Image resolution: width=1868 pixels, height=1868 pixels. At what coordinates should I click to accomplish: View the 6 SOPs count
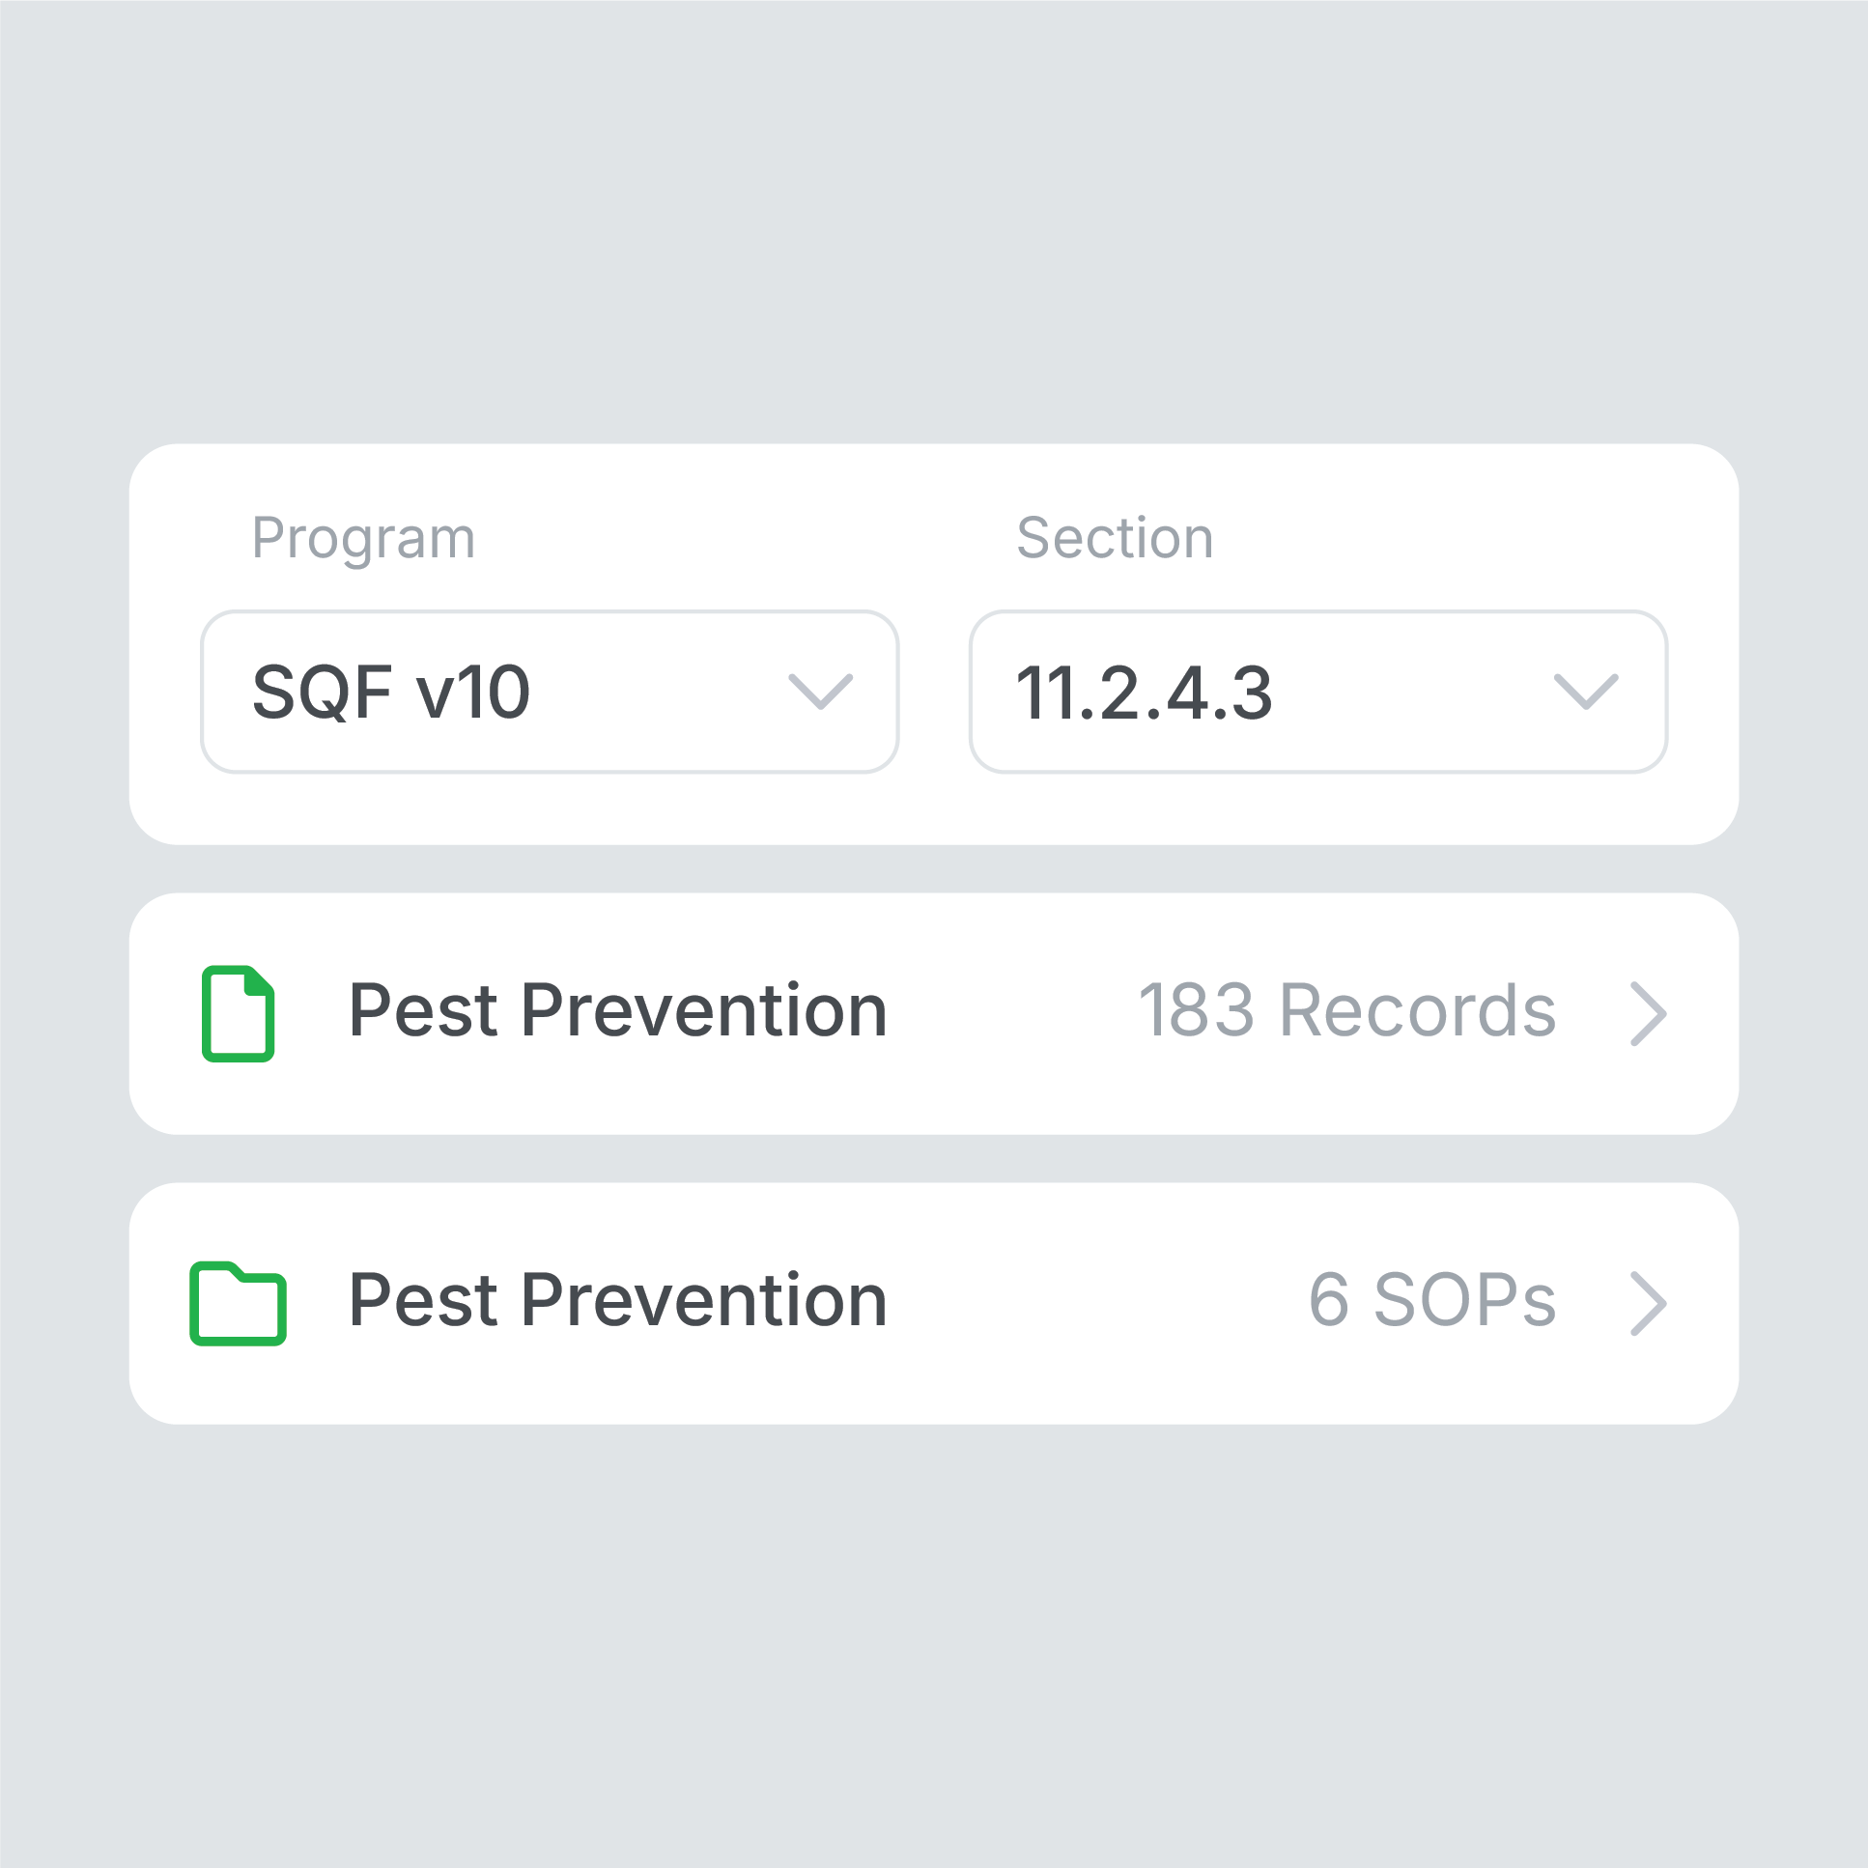point(1432,1300)
